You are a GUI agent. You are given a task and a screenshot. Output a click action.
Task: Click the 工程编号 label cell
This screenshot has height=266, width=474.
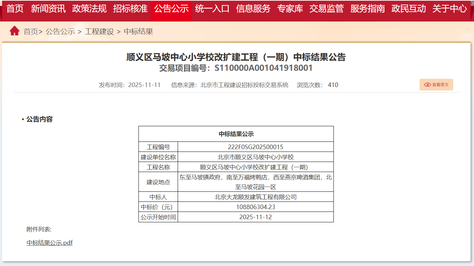click(158, 147)
